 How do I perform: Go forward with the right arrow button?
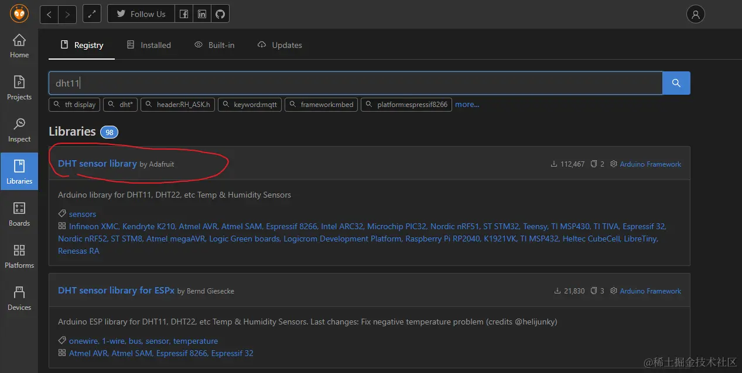pyautogui.click(x=67, y=14)
